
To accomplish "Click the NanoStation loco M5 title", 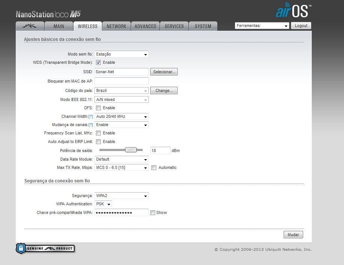I will coord(48,14).
